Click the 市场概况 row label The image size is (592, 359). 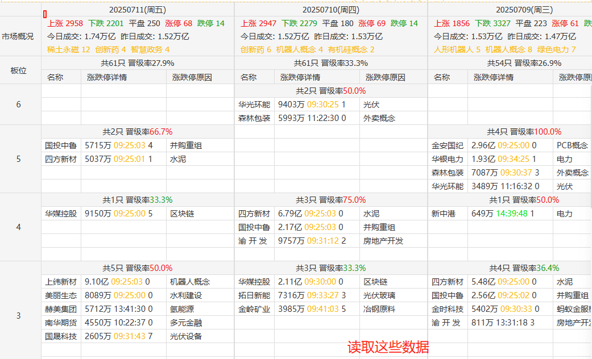click(x=18, y=36)
